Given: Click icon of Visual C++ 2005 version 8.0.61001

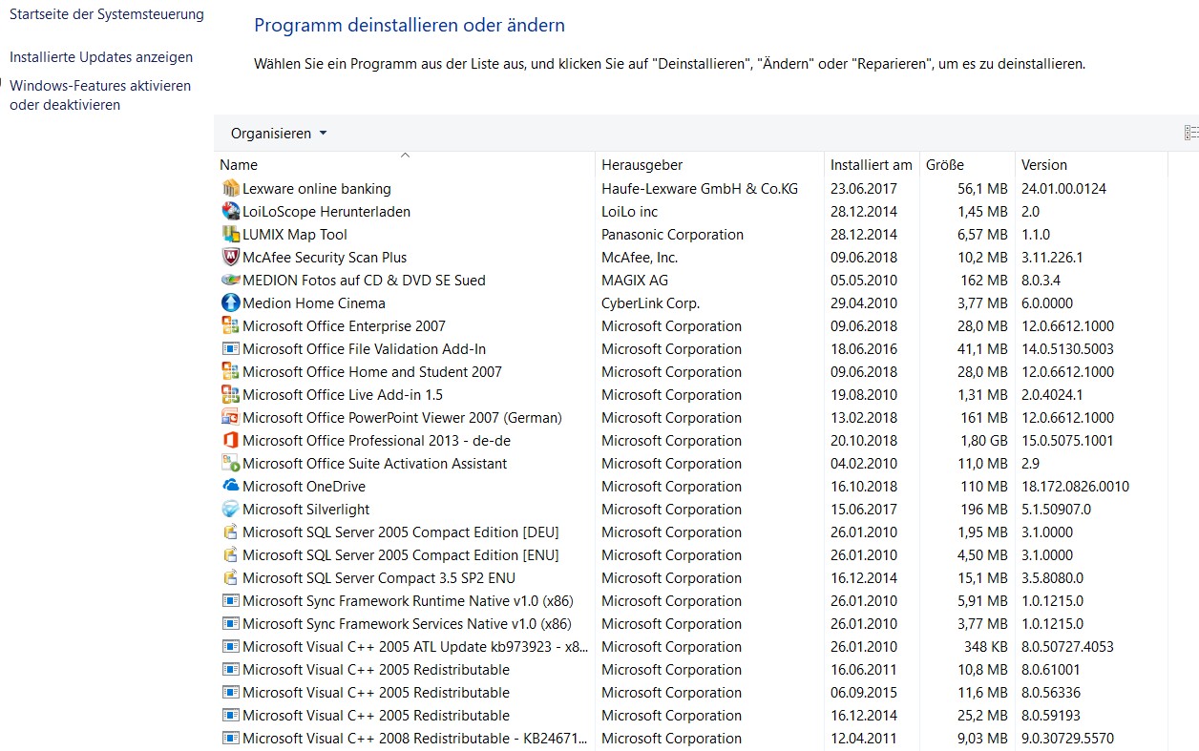Looking at the screenshot, I should [x=230, y=669].
